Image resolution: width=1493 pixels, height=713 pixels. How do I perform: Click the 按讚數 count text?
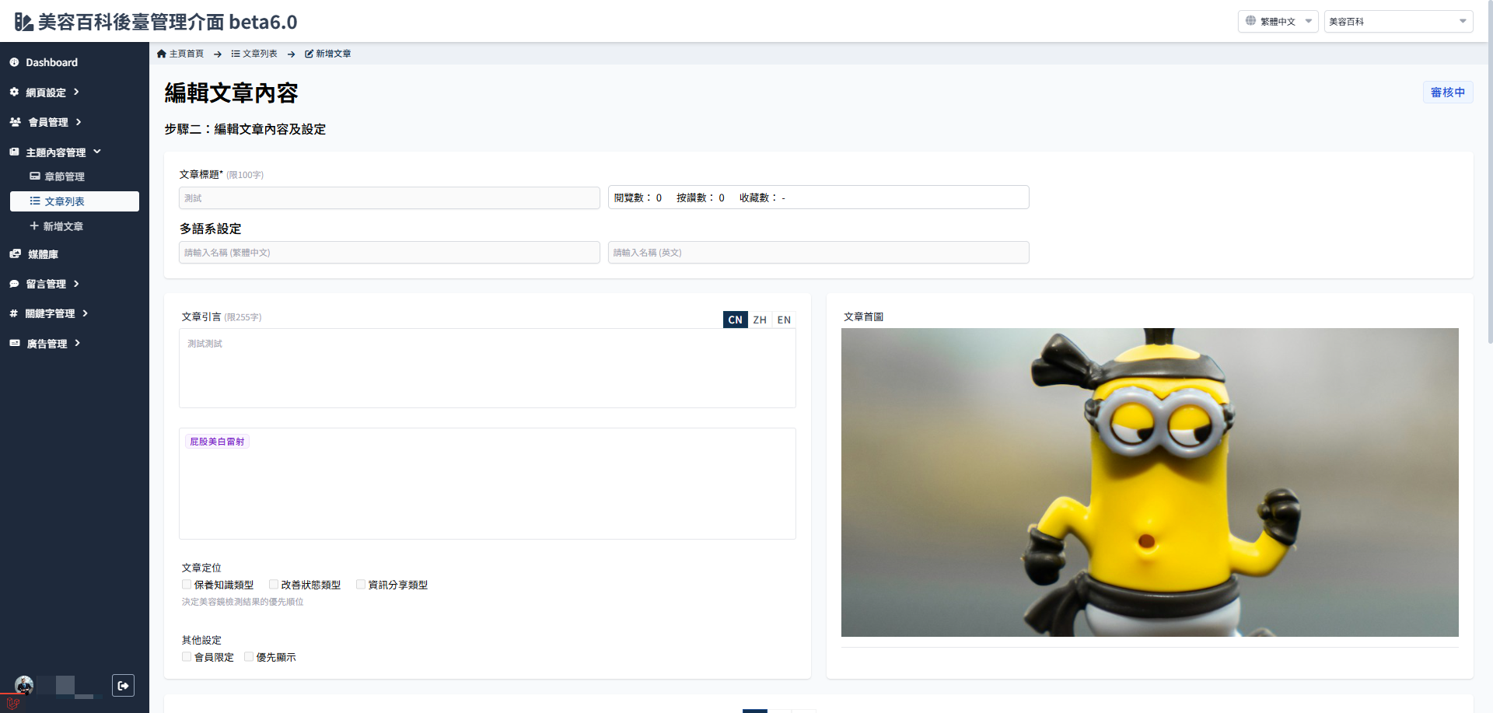click(701, 197)
